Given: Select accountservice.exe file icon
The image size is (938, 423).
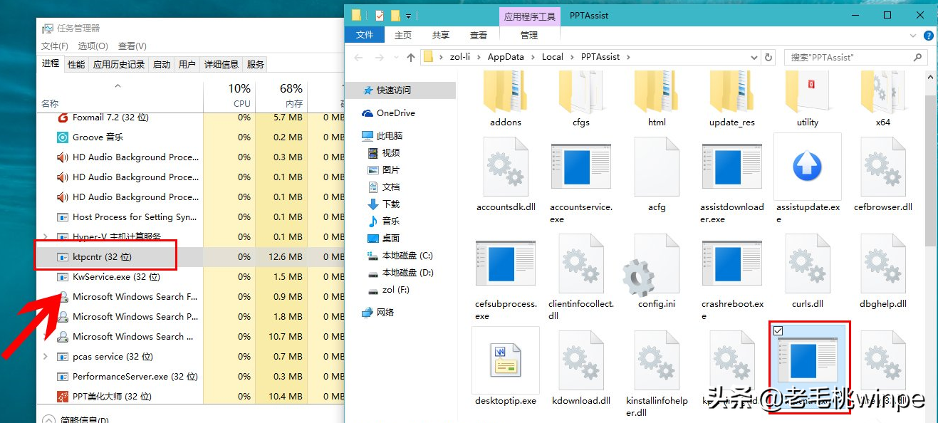Looking at the screenshot, I should (581, 167).
